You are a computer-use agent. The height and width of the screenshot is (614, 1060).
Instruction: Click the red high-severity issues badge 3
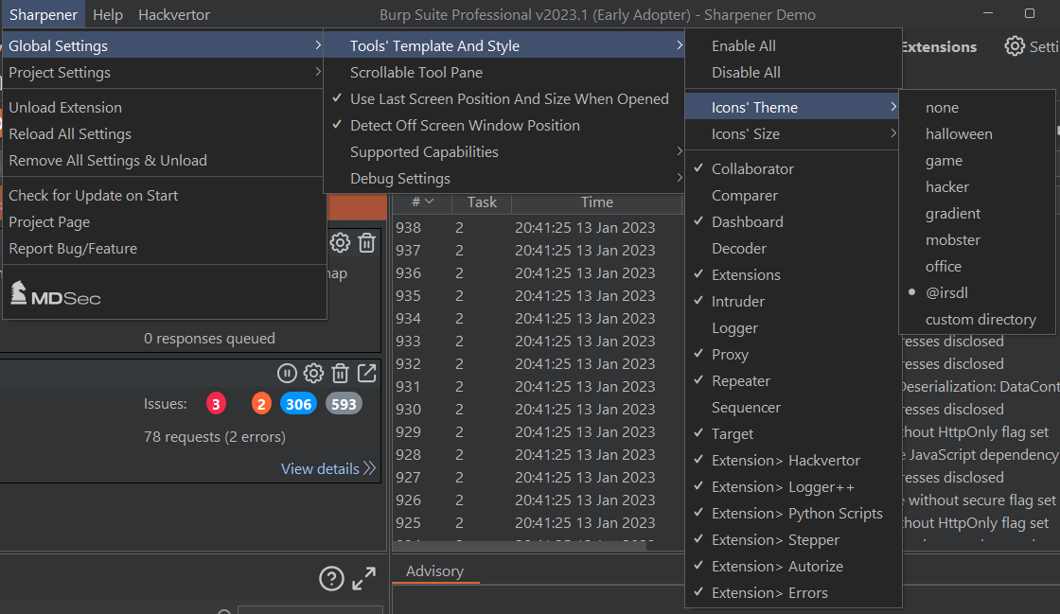coord(216,404)
